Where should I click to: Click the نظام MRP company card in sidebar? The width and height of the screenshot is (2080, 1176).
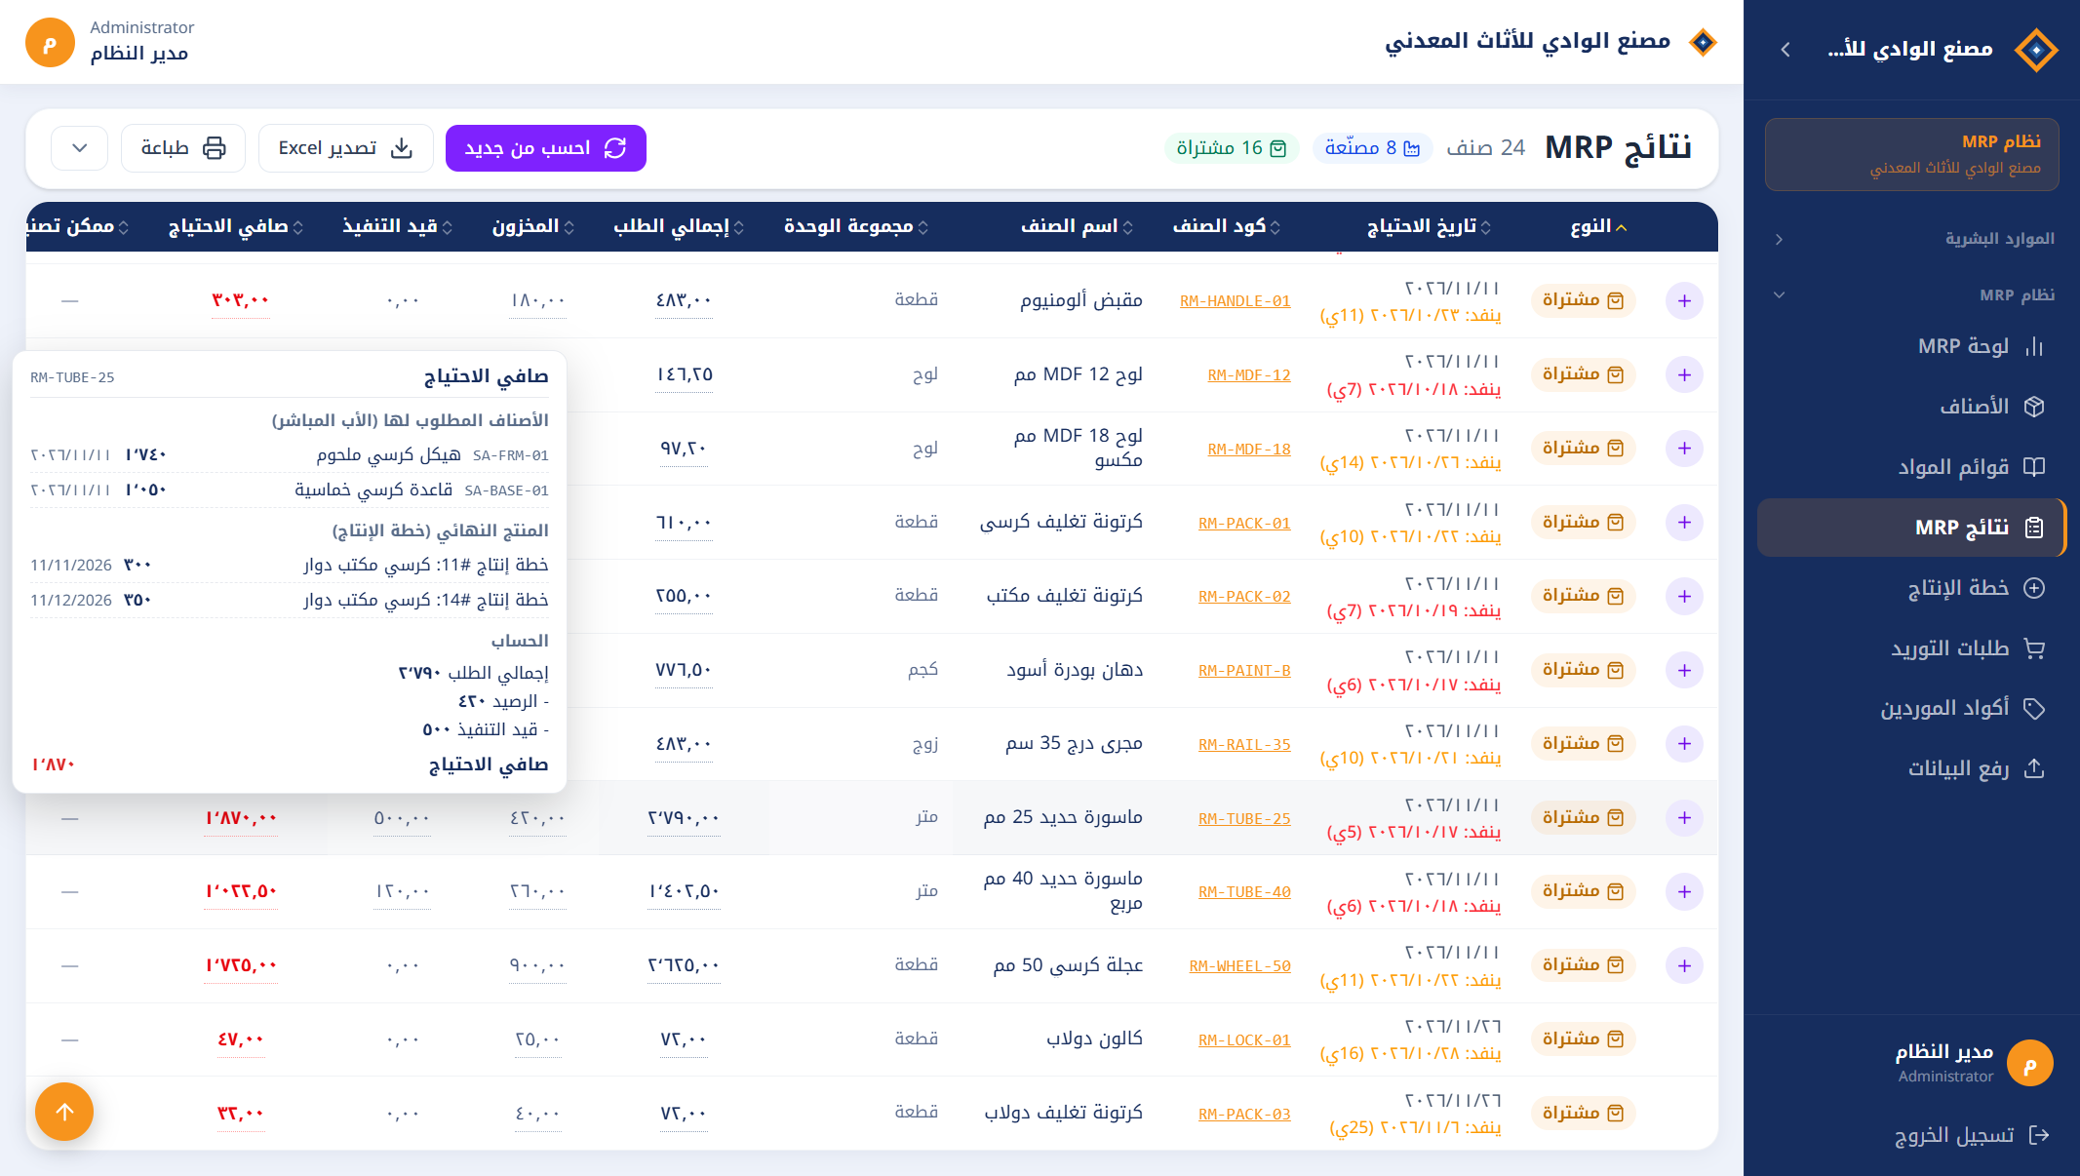tap(1911, 154)
